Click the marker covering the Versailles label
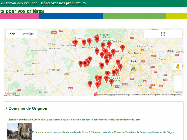Viewport: 187px width, 140px height. click(120, 67)
